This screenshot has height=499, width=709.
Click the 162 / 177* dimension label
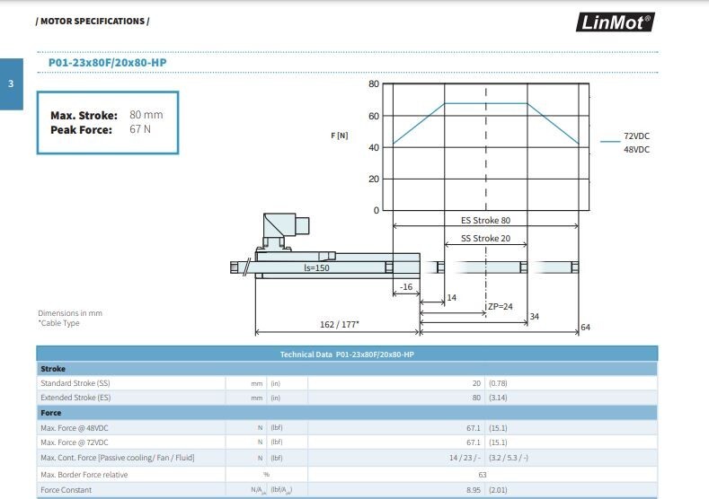[339, 325]
